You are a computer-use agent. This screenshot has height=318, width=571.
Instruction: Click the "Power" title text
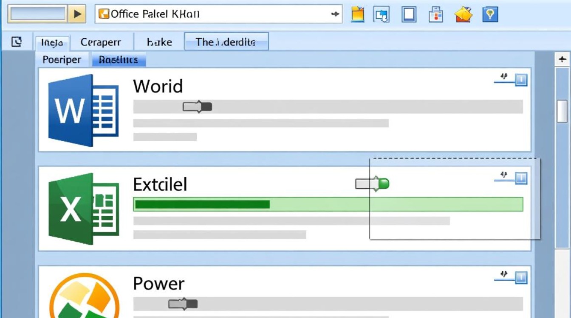[159, 284]
